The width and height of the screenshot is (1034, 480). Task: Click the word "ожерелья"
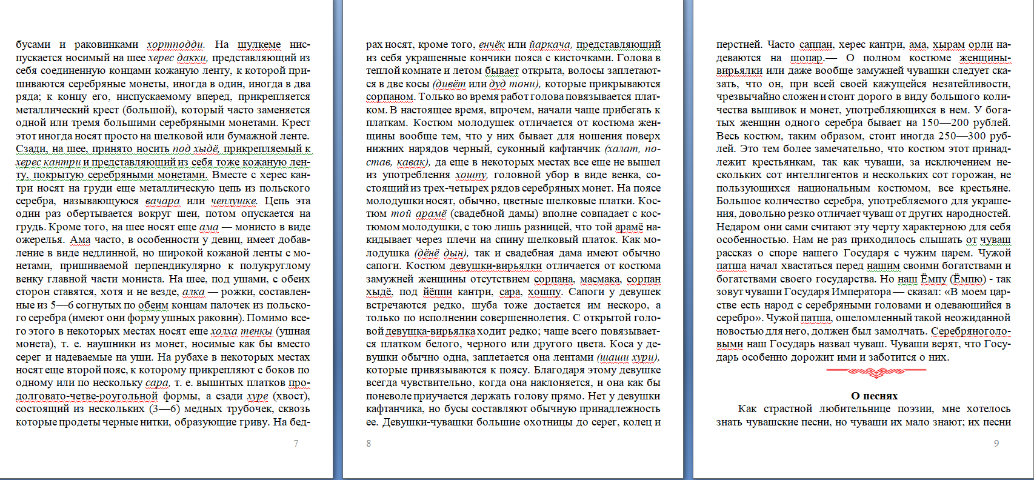[40, 239]
